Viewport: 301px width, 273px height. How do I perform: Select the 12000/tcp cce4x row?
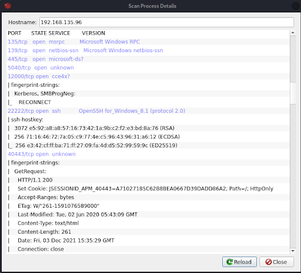pyautogui.click(x=148, y=76)
